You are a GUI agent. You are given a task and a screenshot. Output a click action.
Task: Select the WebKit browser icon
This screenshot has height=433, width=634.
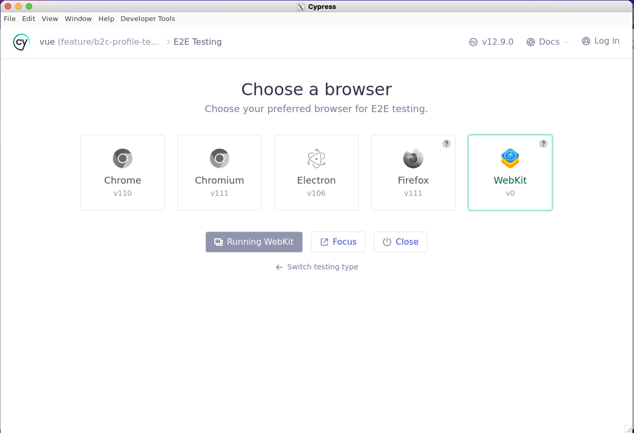click(510, 158)
